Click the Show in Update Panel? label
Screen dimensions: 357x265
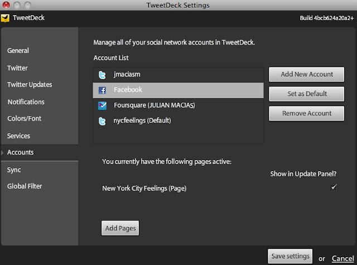pos(303,174)
